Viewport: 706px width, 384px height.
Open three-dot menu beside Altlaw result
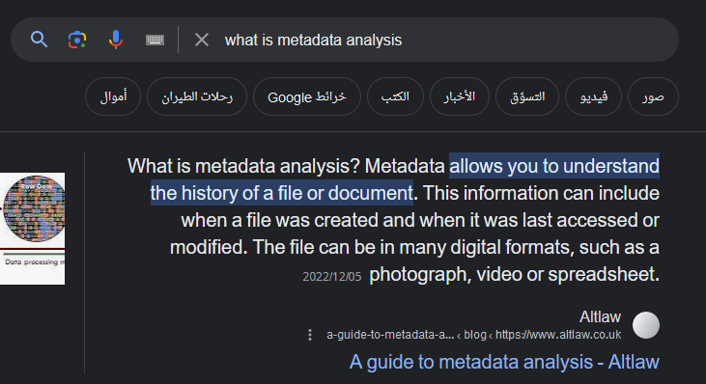pyautogui.click(x=310, y=335)
